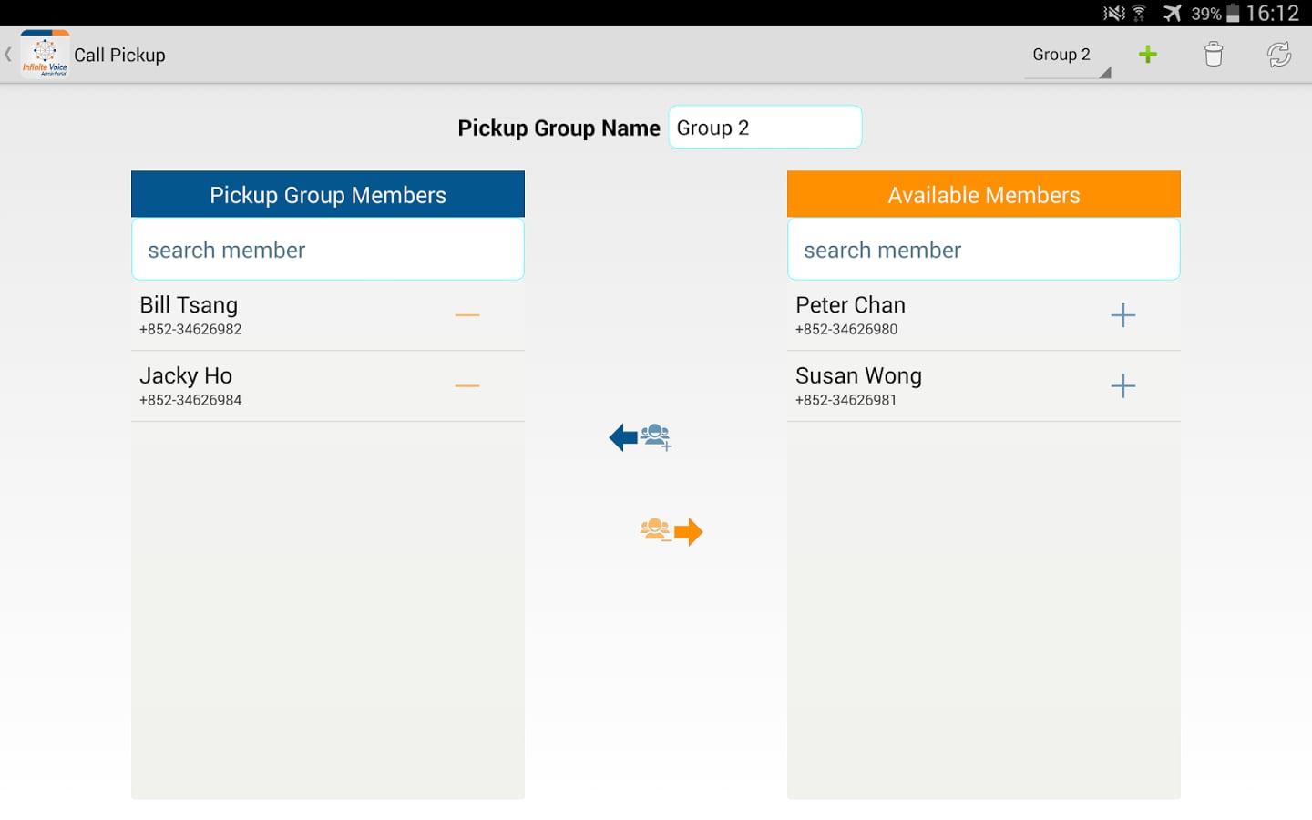Viewport: 1312px width, 820px height.
Task: Refresh using the circular arrows icon
Action: 1279,55
